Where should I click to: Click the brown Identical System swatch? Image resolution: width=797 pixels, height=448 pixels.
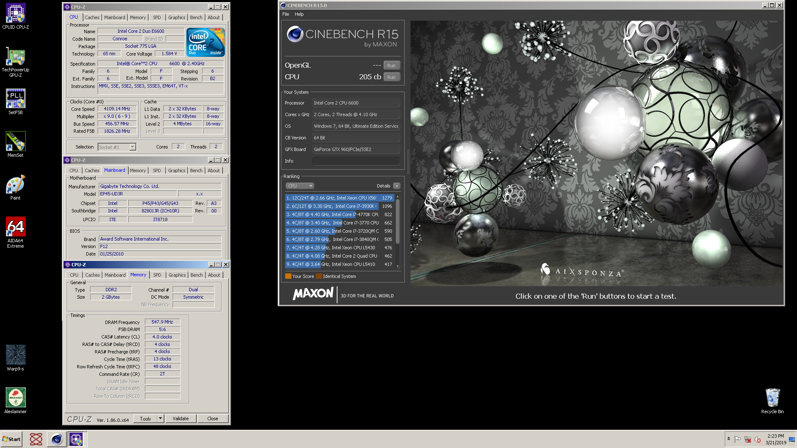(x=319, y=276)
